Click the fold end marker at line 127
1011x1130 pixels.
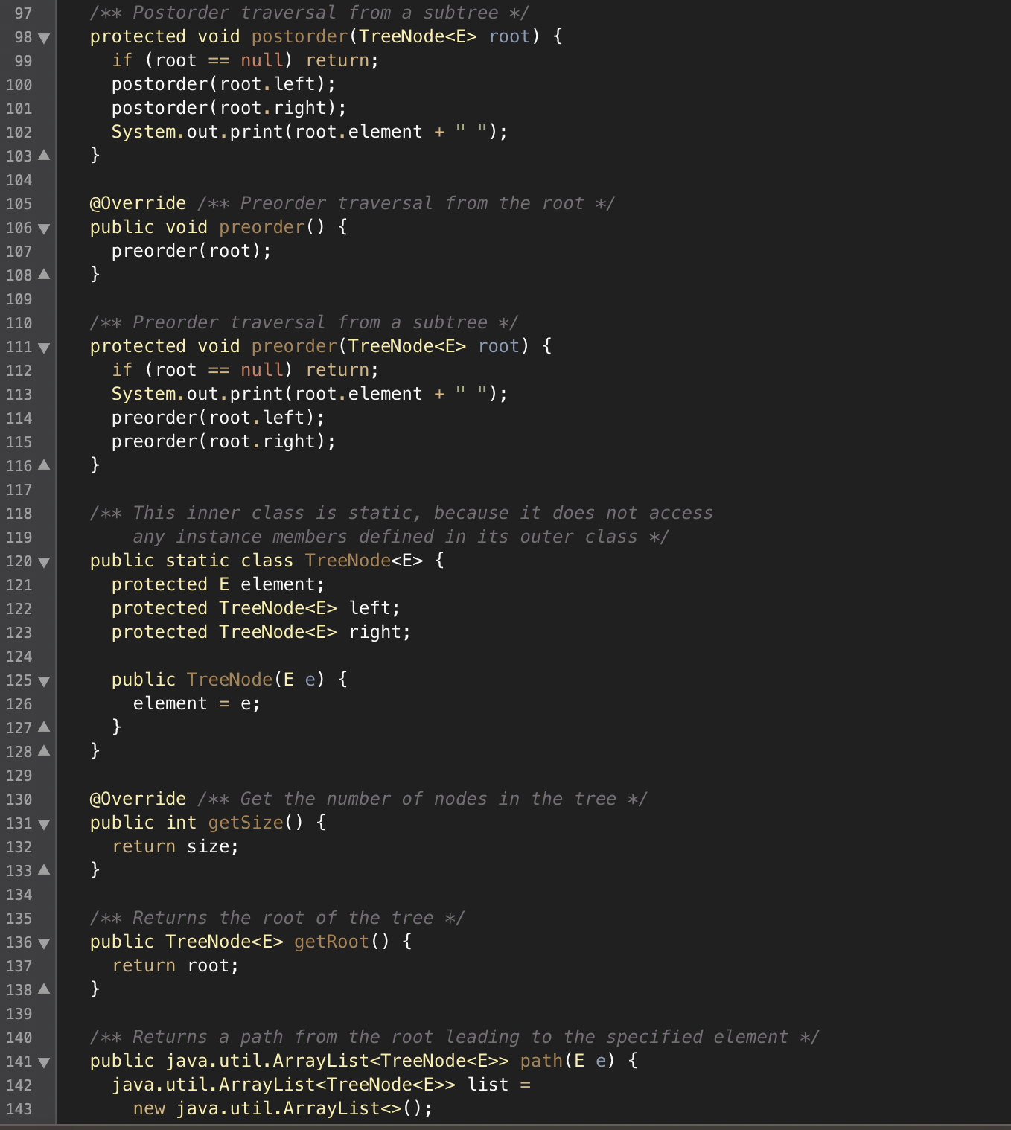44,727
